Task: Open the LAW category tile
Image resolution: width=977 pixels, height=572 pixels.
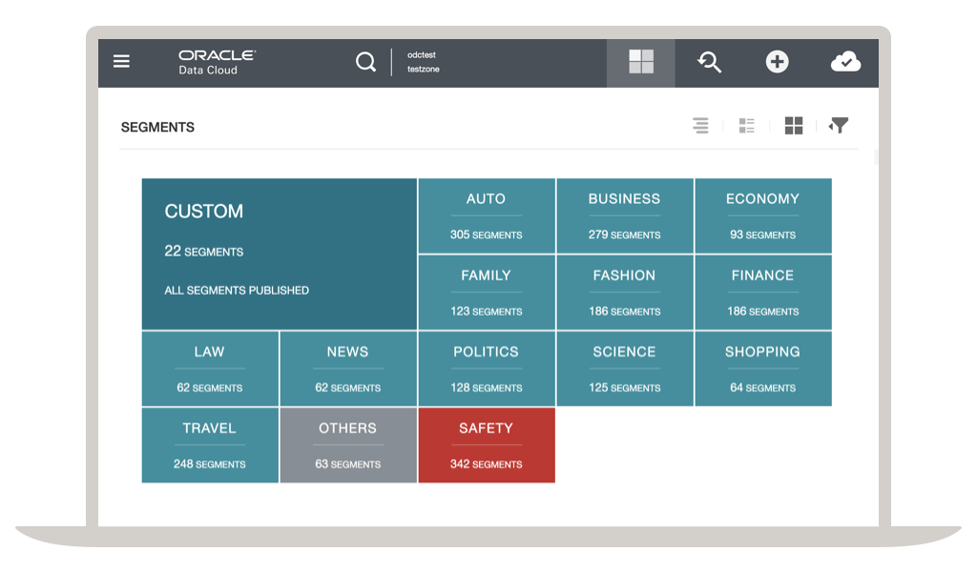Action: click(x=210, y=369)
